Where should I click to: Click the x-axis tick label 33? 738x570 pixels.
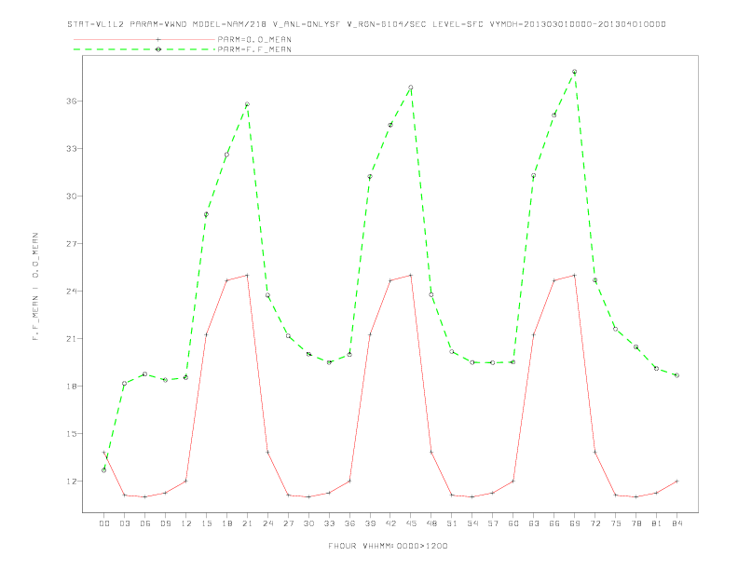329,523
